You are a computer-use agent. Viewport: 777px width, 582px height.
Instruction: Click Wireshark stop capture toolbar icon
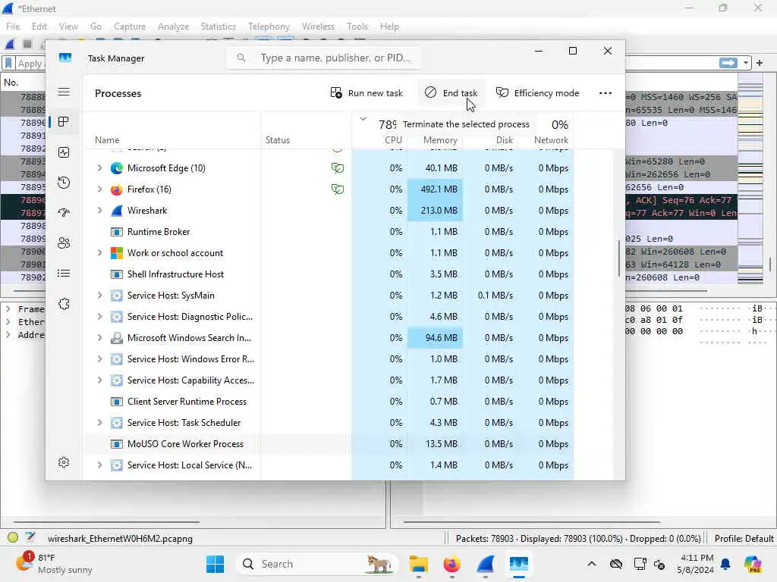coord(27,43)
